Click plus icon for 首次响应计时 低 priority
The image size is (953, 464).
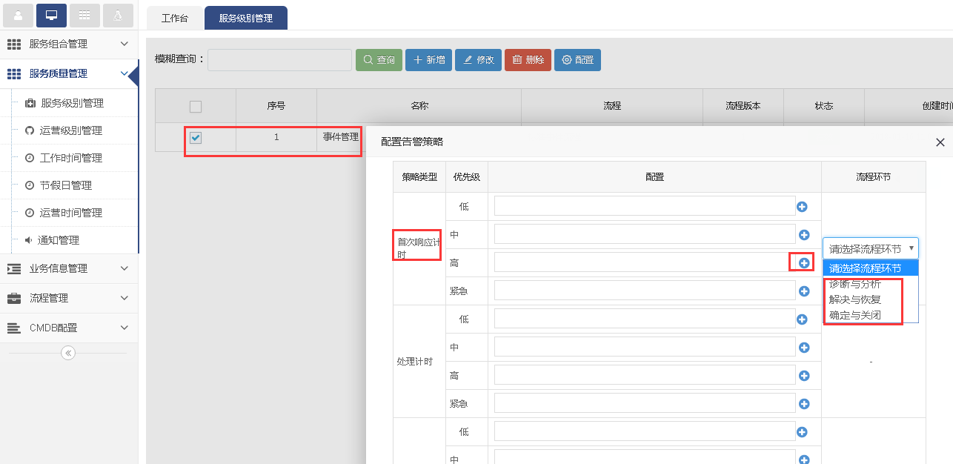[802, 207]
